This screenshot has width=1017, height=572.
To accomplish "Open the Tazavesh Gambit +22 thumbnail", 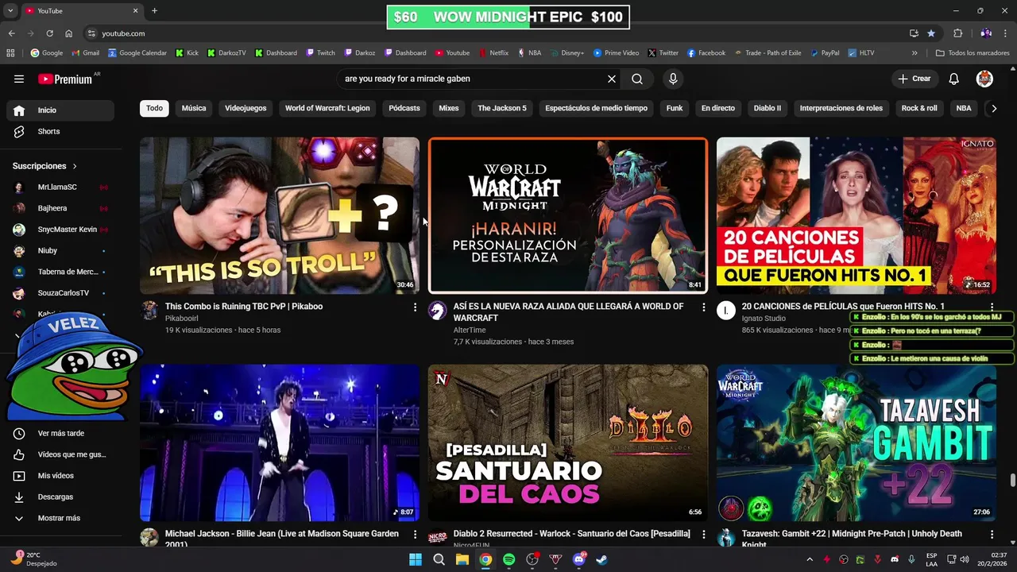I will point(857,443).
